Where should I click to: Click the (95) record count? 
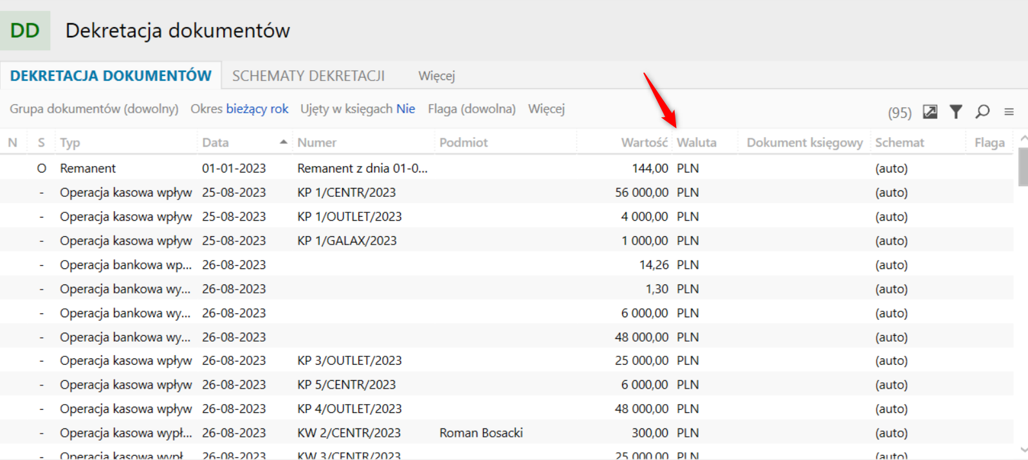900,113
